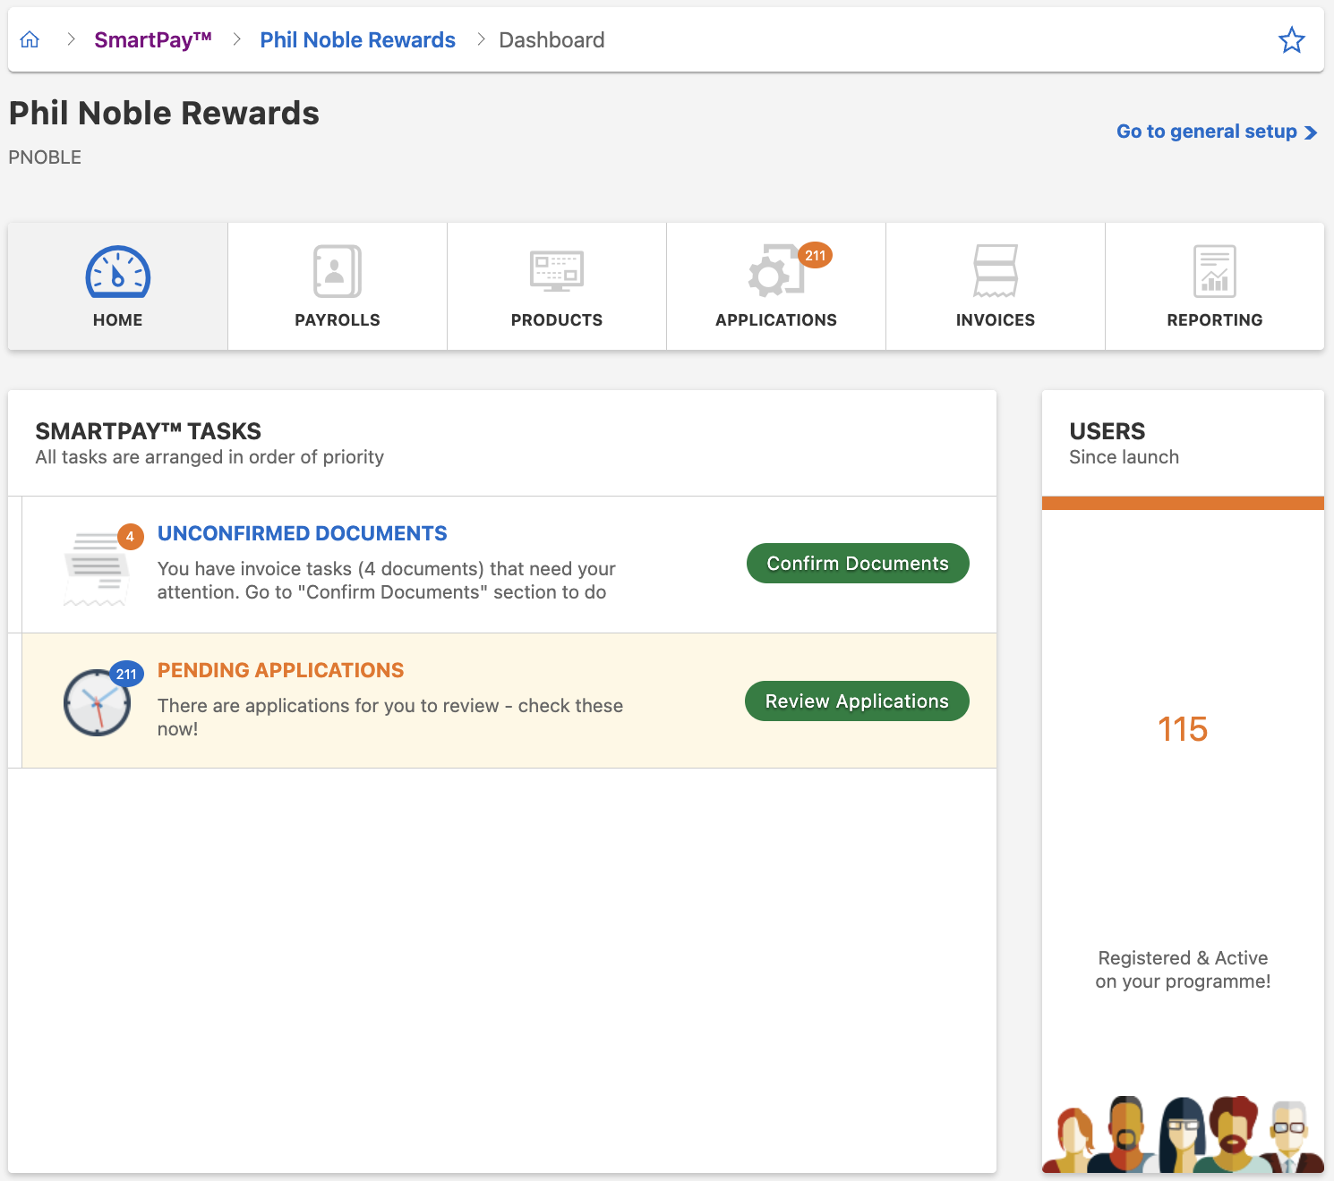Click the orange progress bar in Users panel

click(1183, 502)
